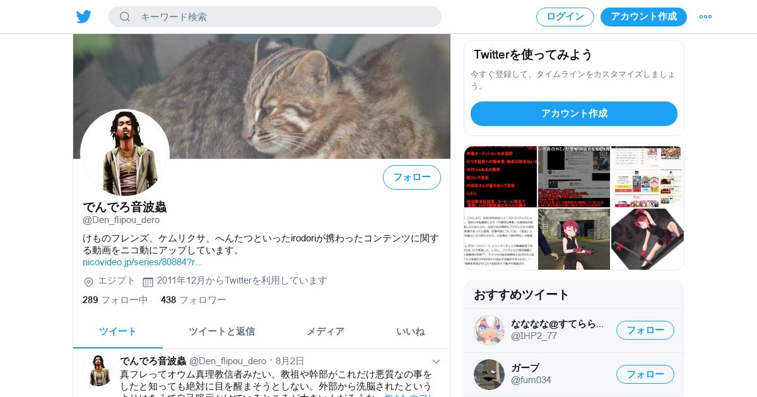Click the search magnifier icon
The image size is (757, 397).
coord(125,16)
